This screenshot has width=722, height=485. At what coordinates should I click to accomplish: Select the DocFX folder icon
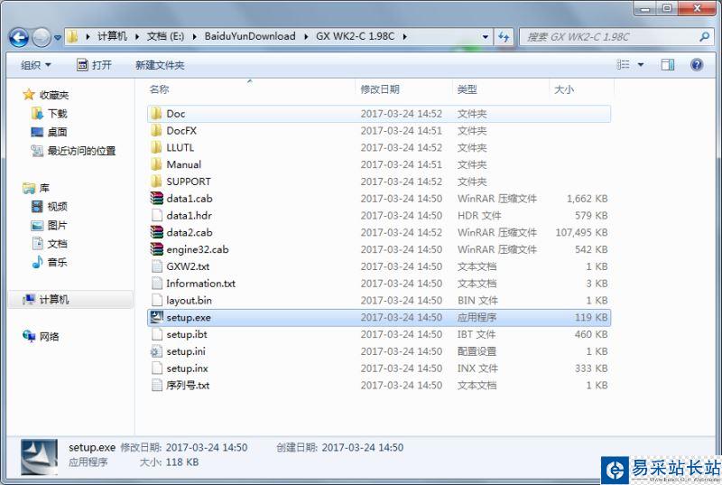[x=156, y=130]
